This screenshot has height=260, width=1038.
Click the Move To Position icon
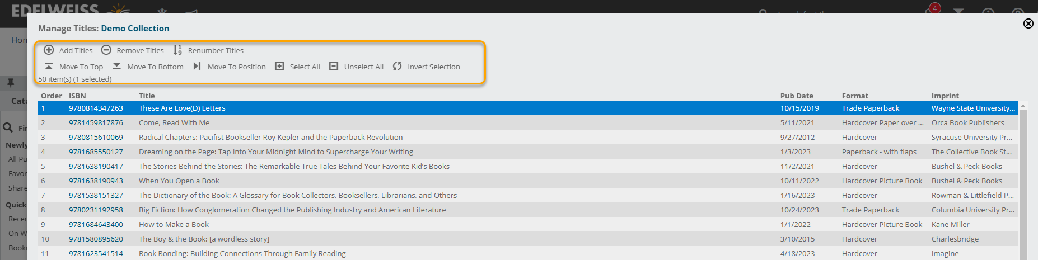(197, 67)
